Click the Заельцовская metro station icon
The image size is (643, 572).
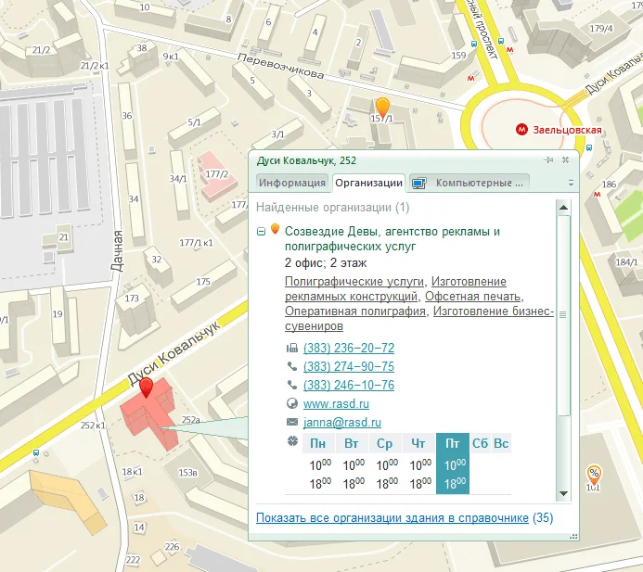tap(521, 130)
